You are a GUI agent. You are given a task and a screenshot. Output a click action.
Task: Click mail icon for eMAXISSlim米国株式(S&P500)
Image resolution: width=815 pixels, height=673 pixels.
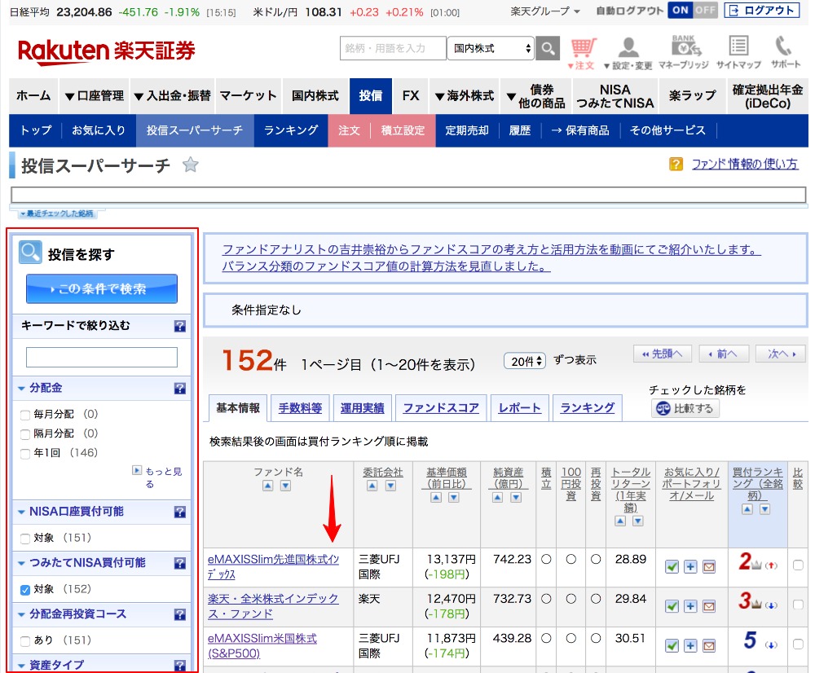pyautogui.click(x=709, y=646)
